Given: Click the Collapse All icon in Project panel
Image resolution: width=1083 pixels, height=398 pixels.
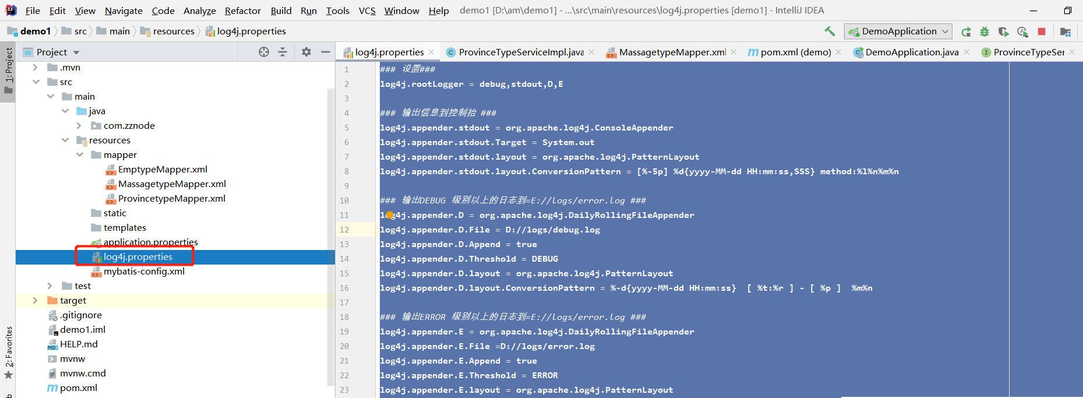Looking at the screenshot, I should pos(283,52).
